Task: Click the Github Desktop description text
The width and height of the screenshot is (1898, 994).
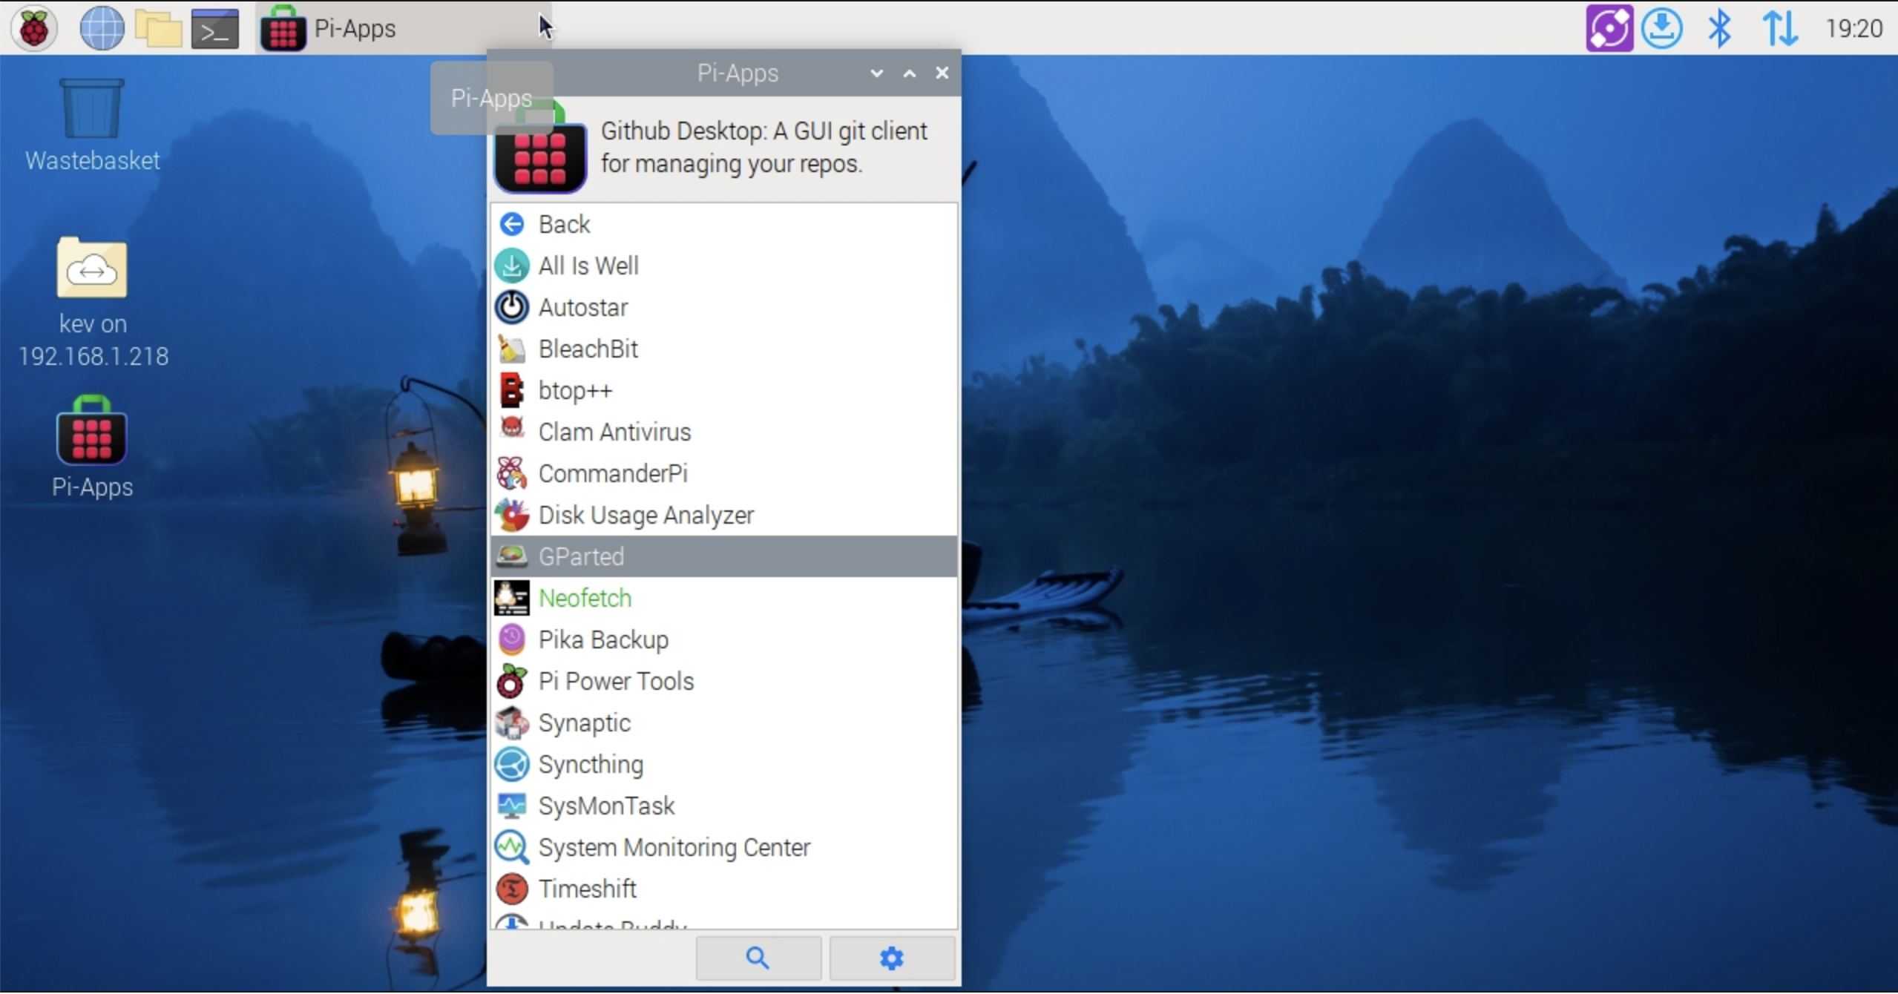Action: click(764, 147)
